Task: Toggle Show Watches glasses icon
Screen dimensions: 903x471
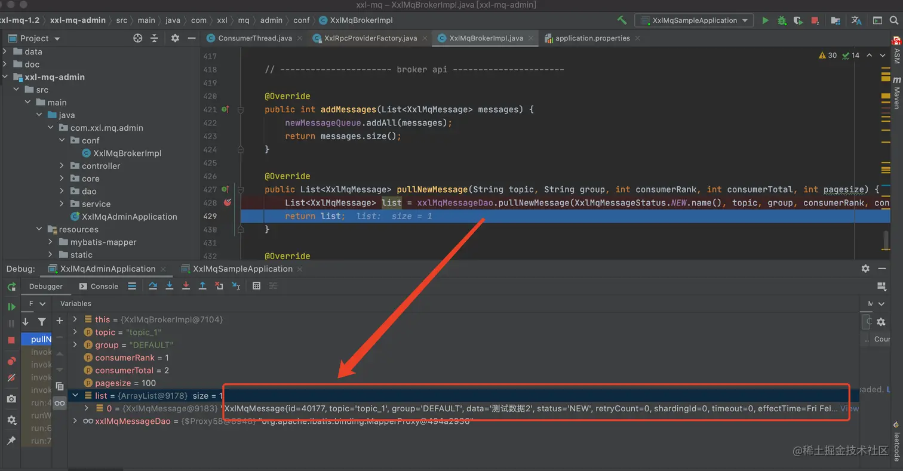Action: 60,403
